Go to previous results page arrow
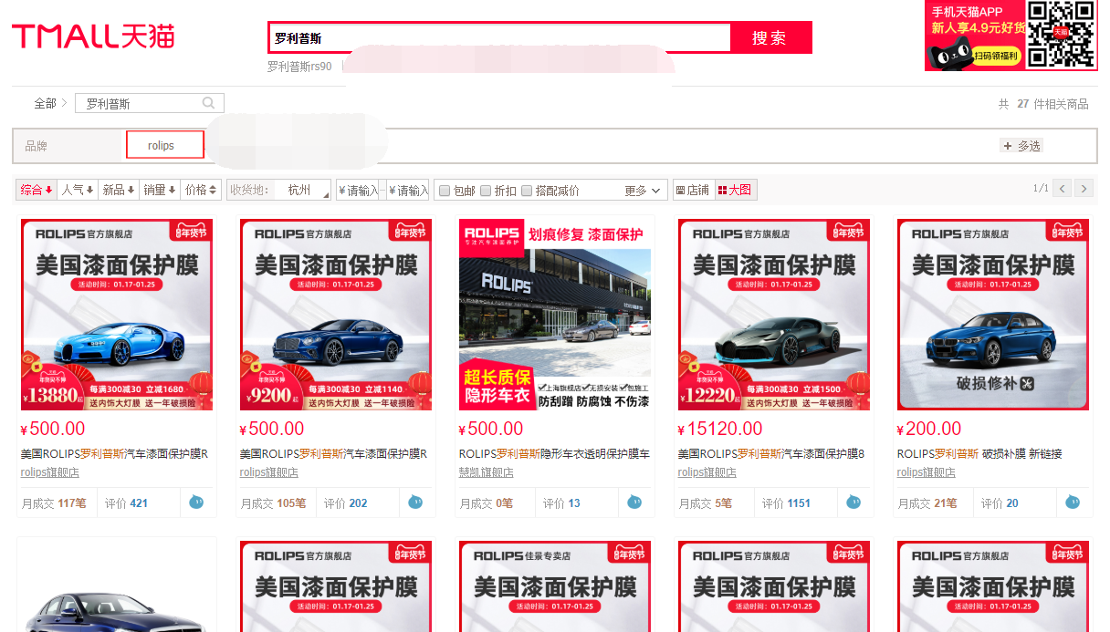 click(x=1062, y=189)
